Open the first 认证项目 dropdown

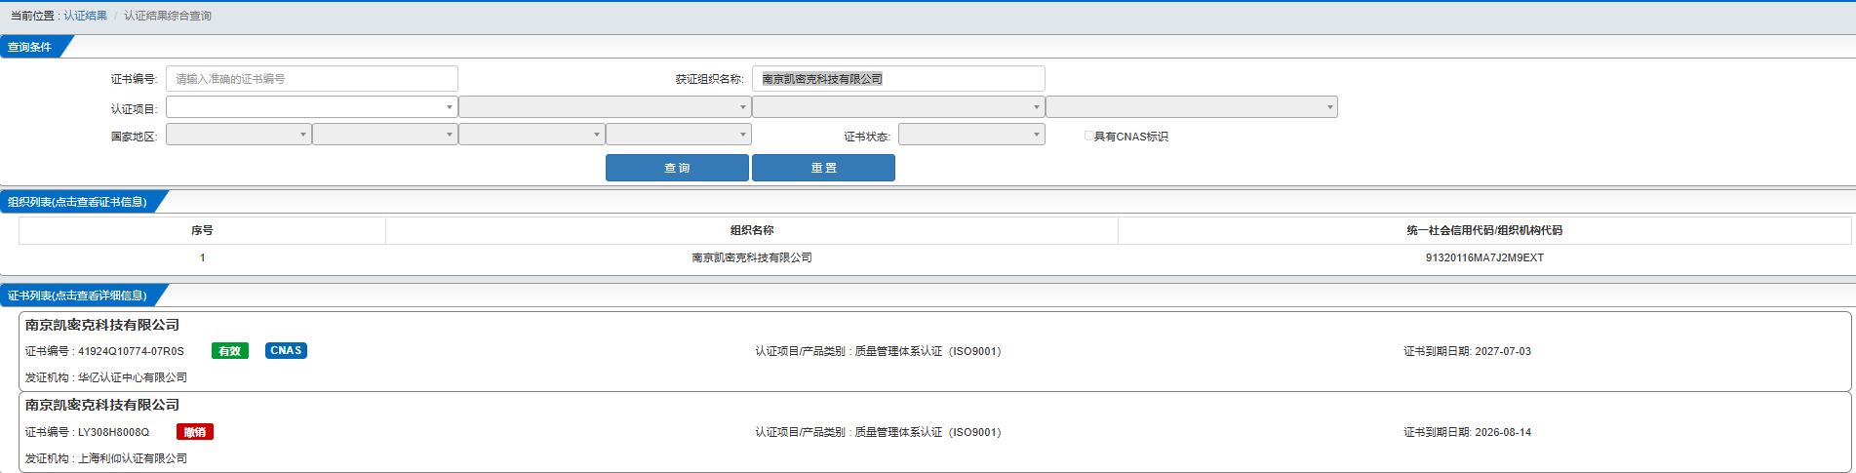312,107
